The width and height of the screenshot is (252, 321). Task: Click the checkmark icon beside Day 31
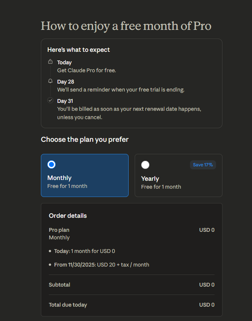(50, 100)
